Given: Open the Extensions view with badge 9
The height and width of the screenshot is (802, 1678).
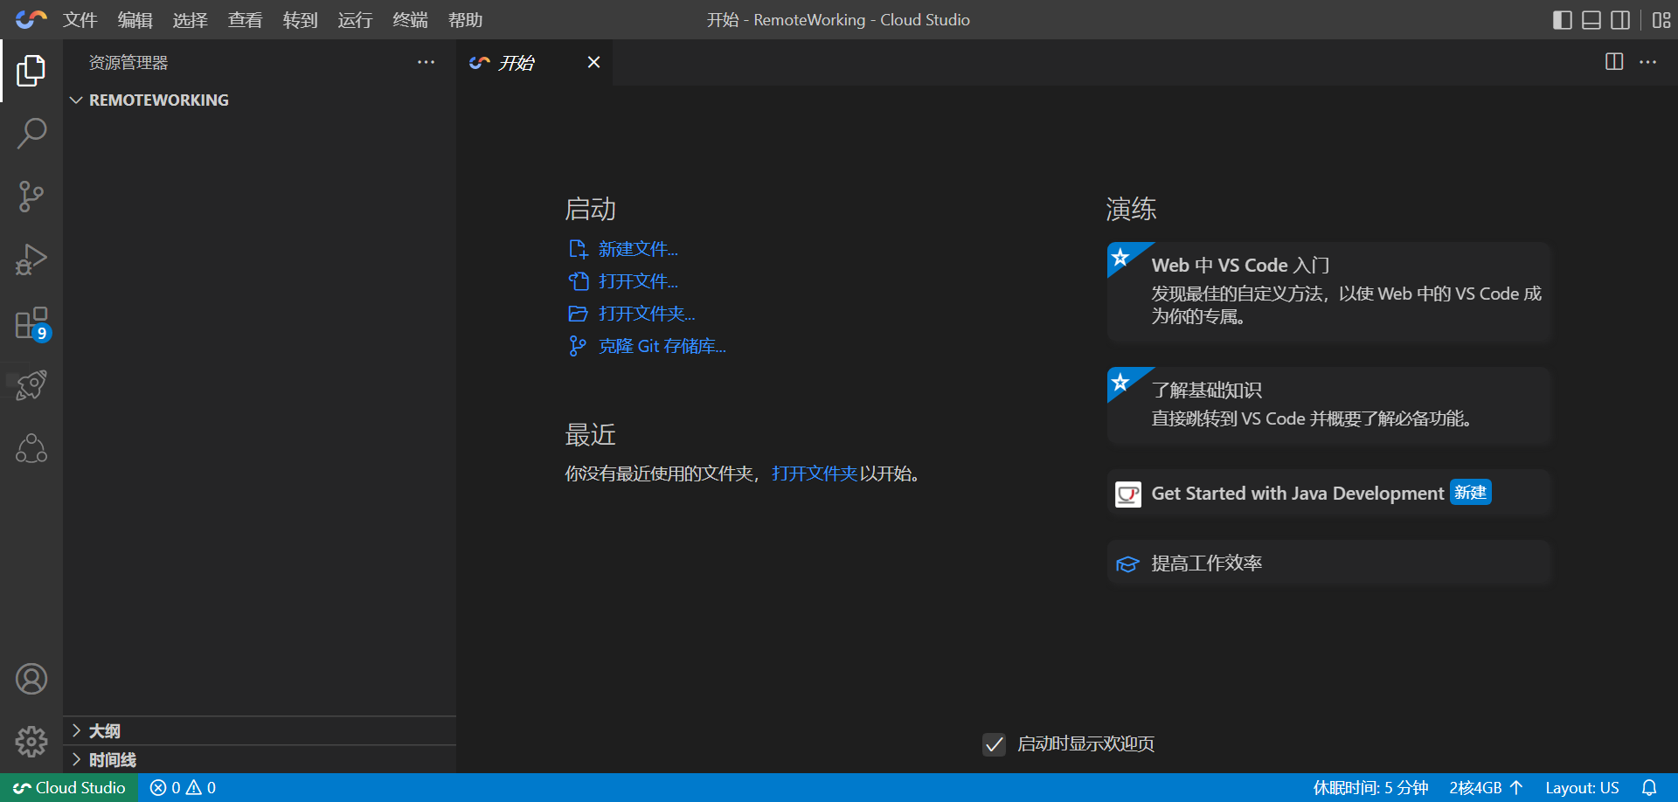Looking at the screenshot, I should click(x=31, y=323).
